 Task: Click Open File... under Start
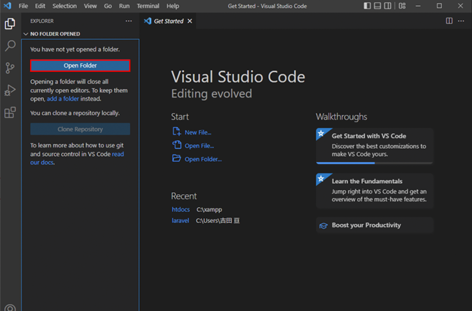pos(199,146)
